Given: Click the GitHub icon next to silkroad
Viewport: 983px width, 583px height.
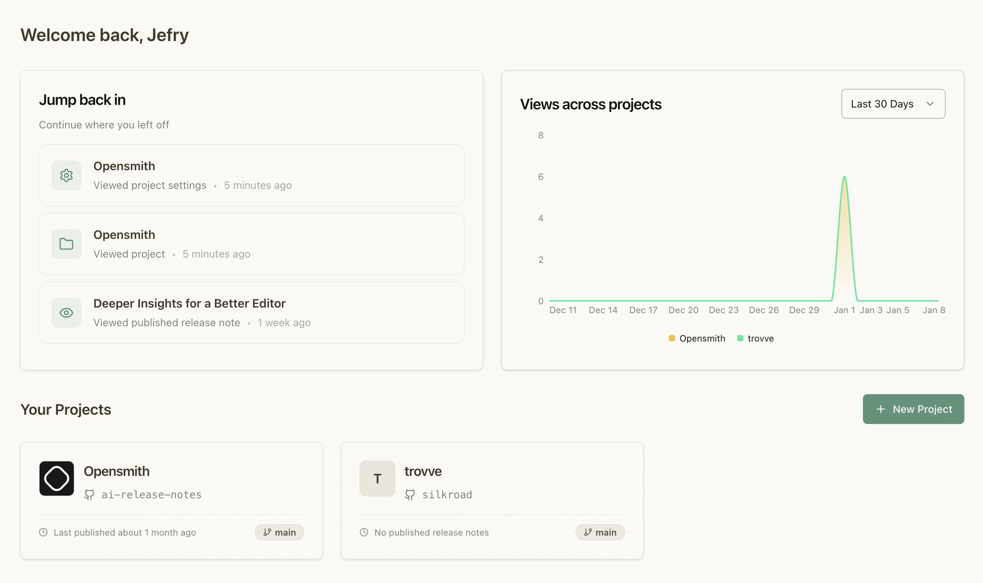Looking at the screenshot, I should click(410, 495).
